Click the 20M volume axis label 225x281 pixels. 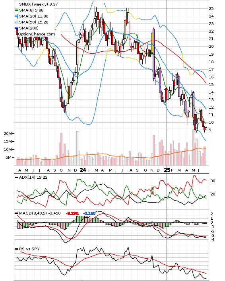[8, 133]
